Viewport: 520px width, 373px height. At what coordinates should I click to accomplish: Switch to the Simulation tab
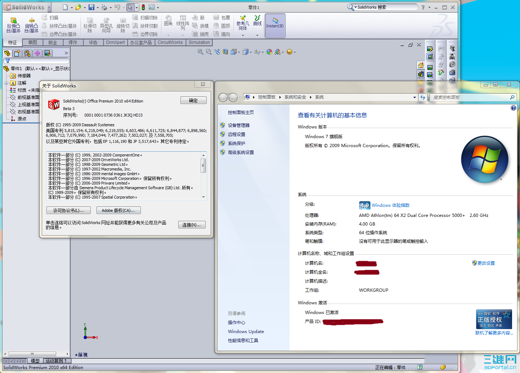click(x=199, y=42)
